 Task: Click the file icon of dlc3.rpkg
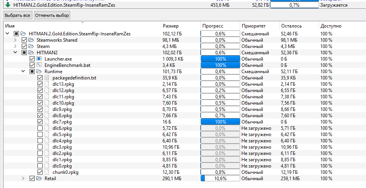(47, 147)
